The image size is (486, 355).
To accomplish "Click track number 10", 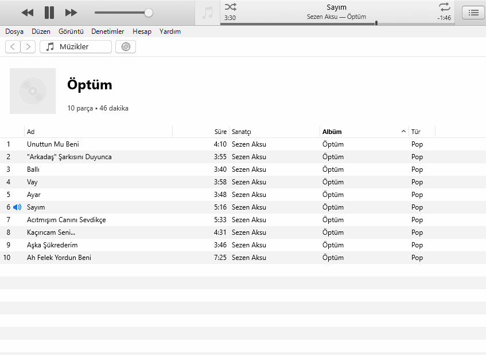I will [x=7, y=258].
